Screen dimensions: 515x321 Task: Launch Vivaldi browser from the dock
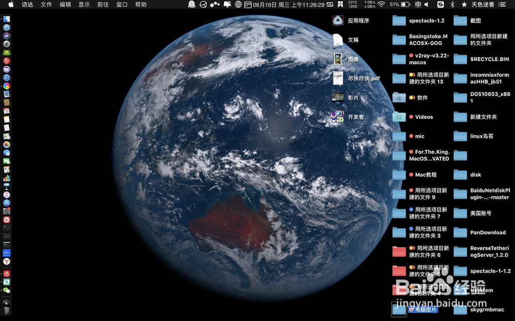pos(7,219)
